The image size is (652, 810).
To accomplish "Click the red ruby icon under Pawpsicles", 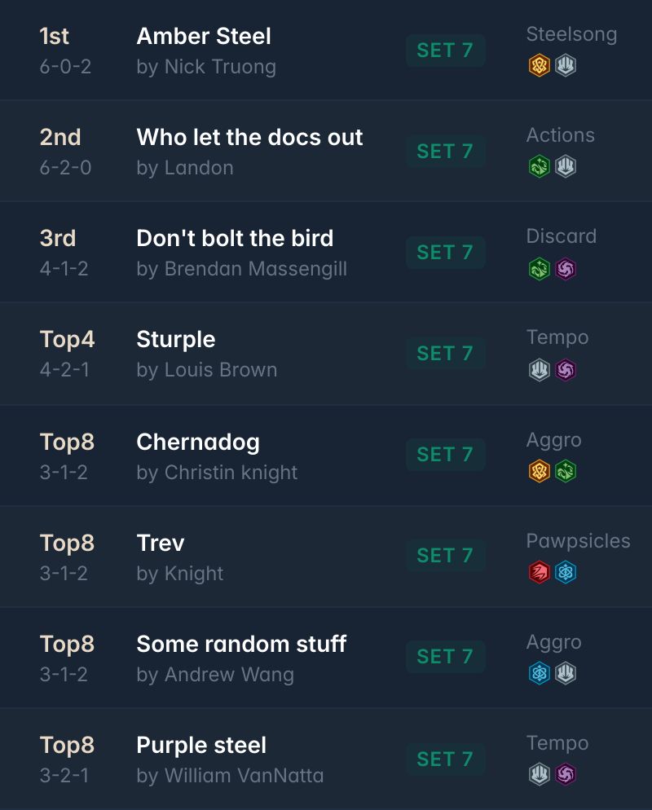I will click(x=539, y=572).
